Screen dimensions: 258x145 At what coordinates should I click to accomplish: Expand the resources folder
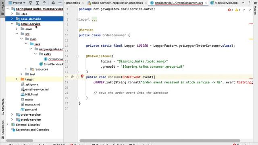26,69
